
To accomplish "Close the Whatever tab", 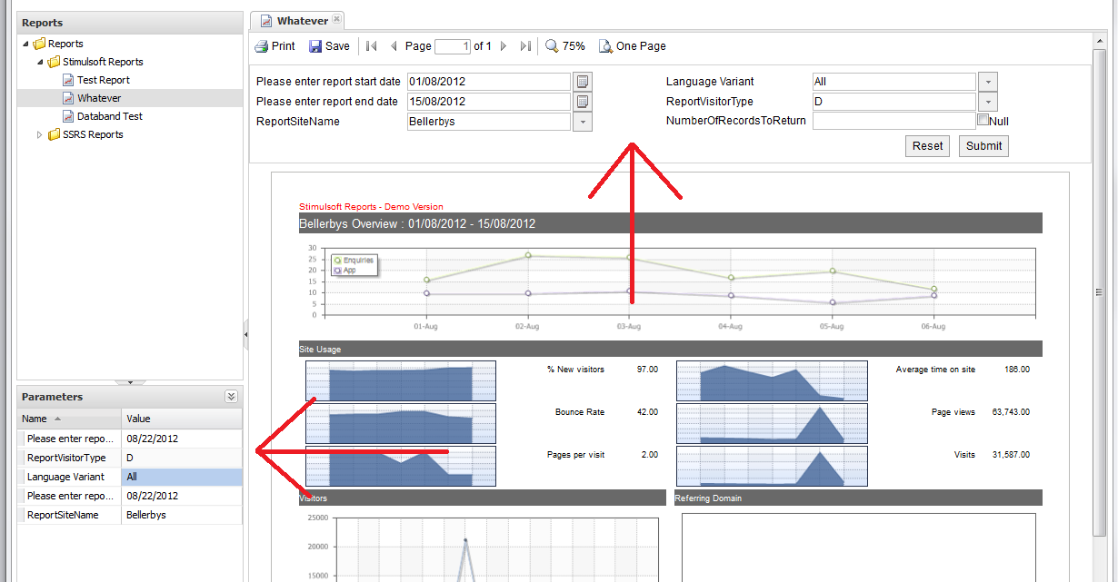I will click(336, 19).
